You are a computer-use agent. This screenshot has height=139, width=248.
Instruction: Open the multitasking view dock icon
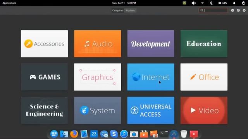54,134
